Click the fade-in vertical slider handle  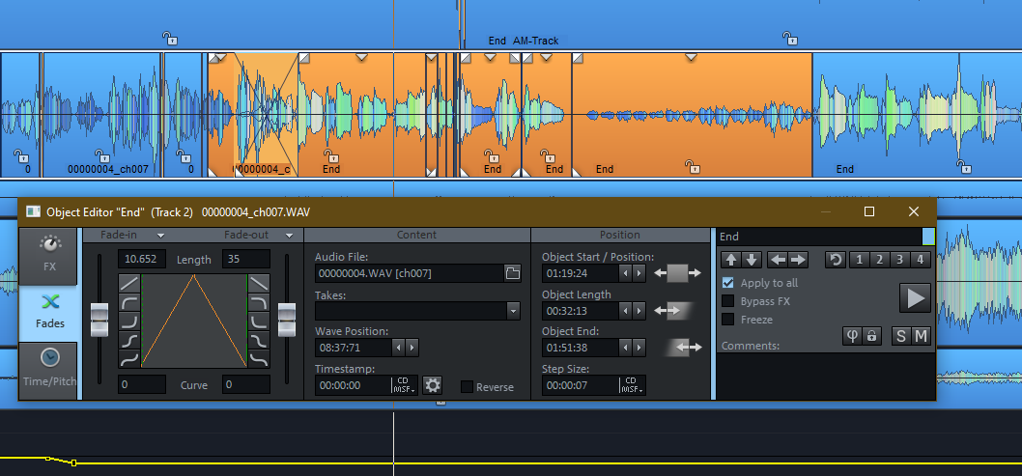click(99, 319)
